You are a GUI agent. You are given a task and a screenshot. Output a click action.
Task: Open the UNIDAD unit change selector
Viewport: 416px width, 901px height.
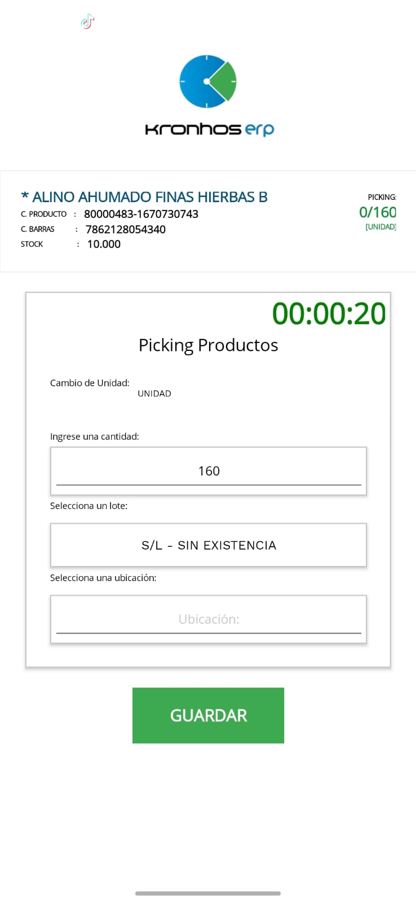pyautogui.click(x=154, y=394)
